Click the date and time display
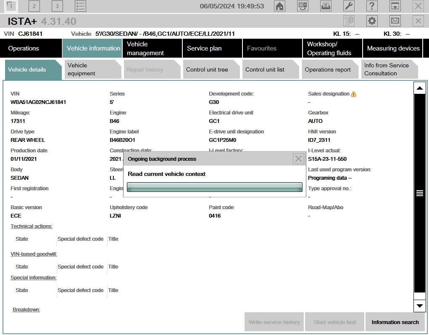The width and height of the screenshot is (429, 335). (x=232, y=6)
